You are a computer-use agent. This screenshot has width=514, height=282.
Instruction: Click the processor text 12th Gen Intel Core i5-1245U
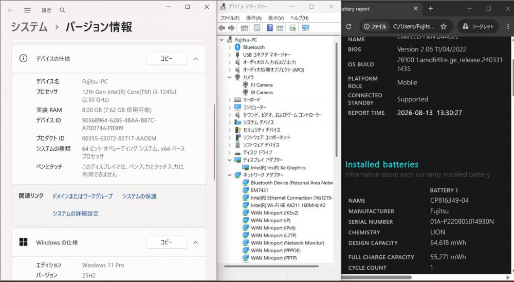pyautogui.click(x=129, y=96)
